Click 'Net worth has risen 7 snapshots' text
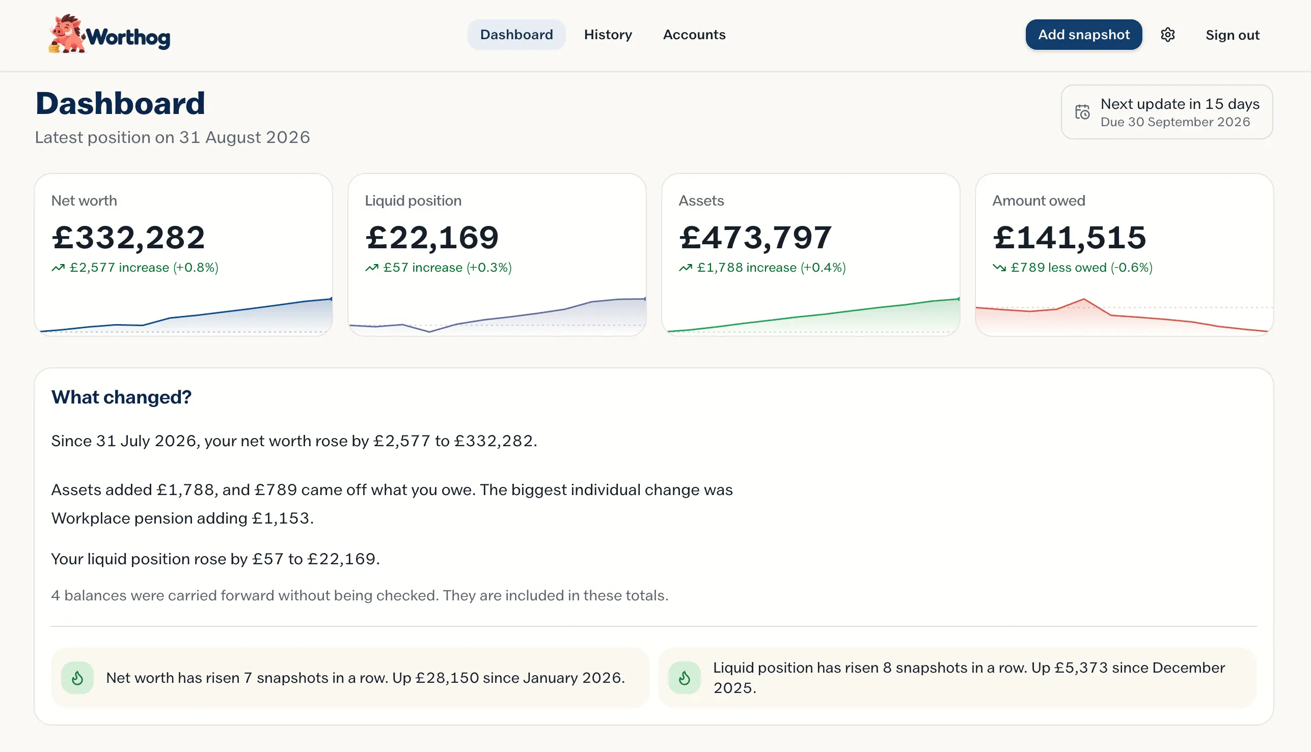The height and width of the screenshot is (752, 1311). pyautogui.click(x=366, y=678)
